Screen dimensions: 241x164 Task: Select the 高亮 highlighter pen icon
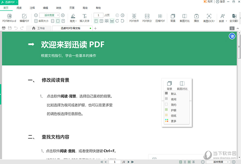73,16
